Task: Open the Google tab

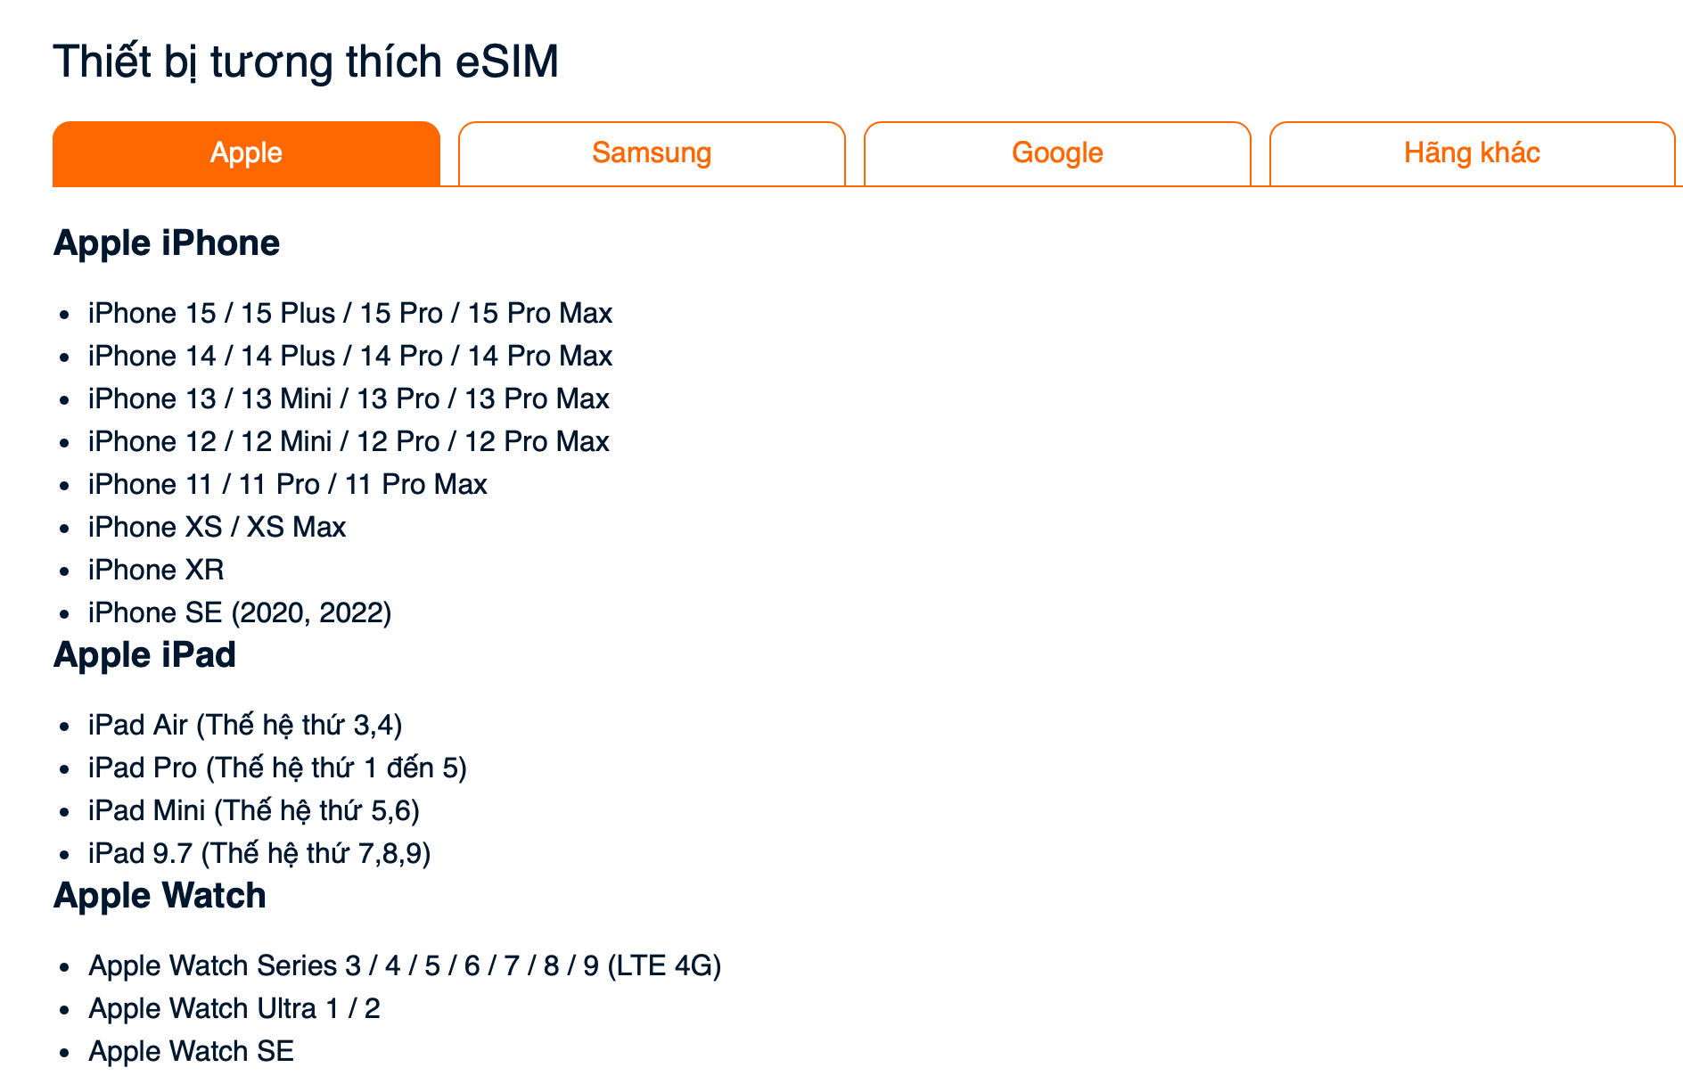Action: pyautogui.click(x=1057, y=153)
